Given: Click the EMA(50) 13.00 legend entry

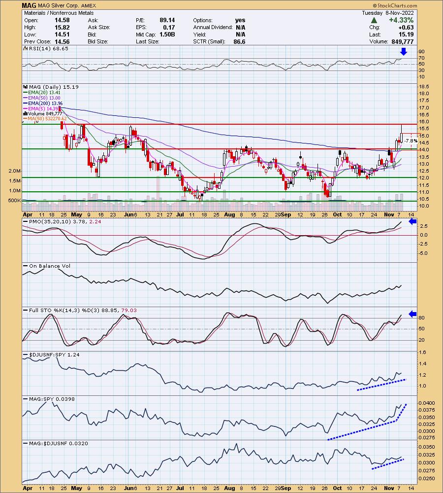Looking at the screenshot, I should [42, 98].
